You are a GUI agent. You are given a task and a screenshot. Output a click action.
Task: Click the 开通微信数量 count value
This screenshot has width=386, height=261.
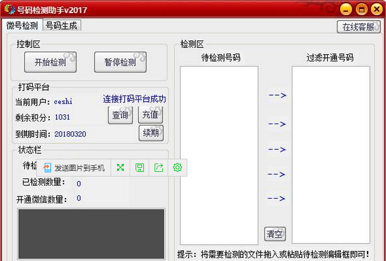pos(79,198)
